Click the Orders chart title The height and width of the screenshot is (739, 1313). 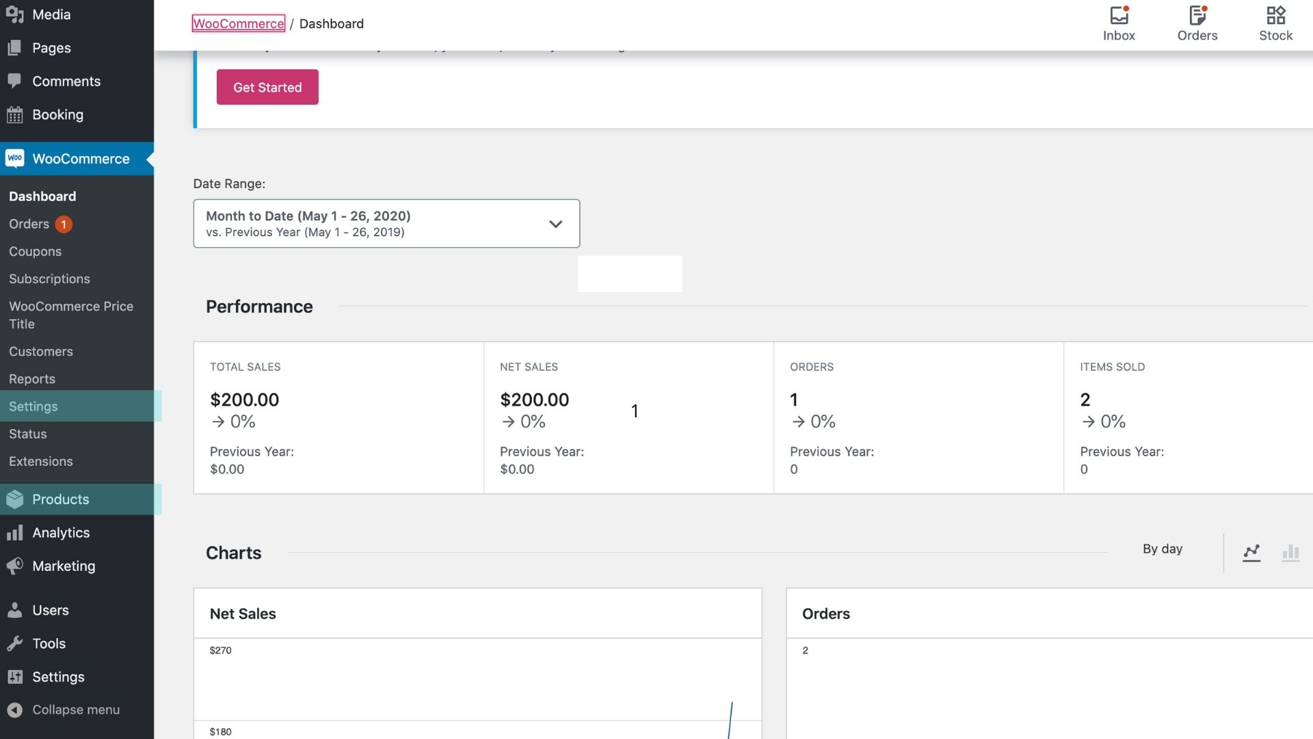click(x=826, y=614)
